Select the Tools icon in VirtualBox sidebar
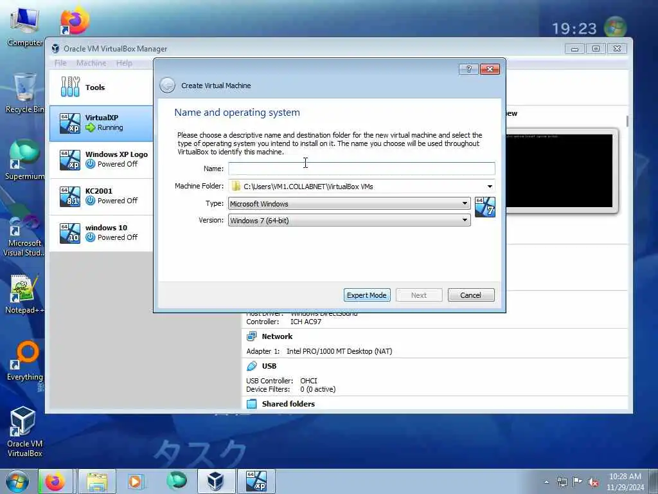 point(70,87)
